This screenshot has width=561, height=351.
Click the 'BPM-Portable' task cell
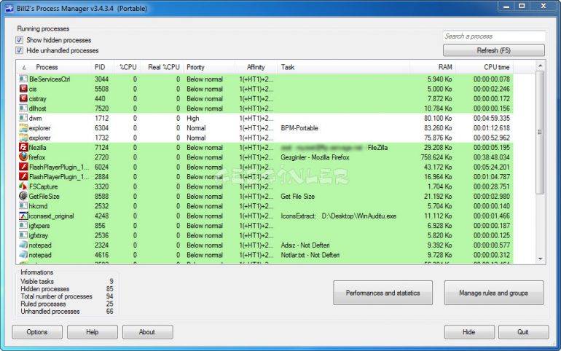pyautogui.click(x=299, y=128)
